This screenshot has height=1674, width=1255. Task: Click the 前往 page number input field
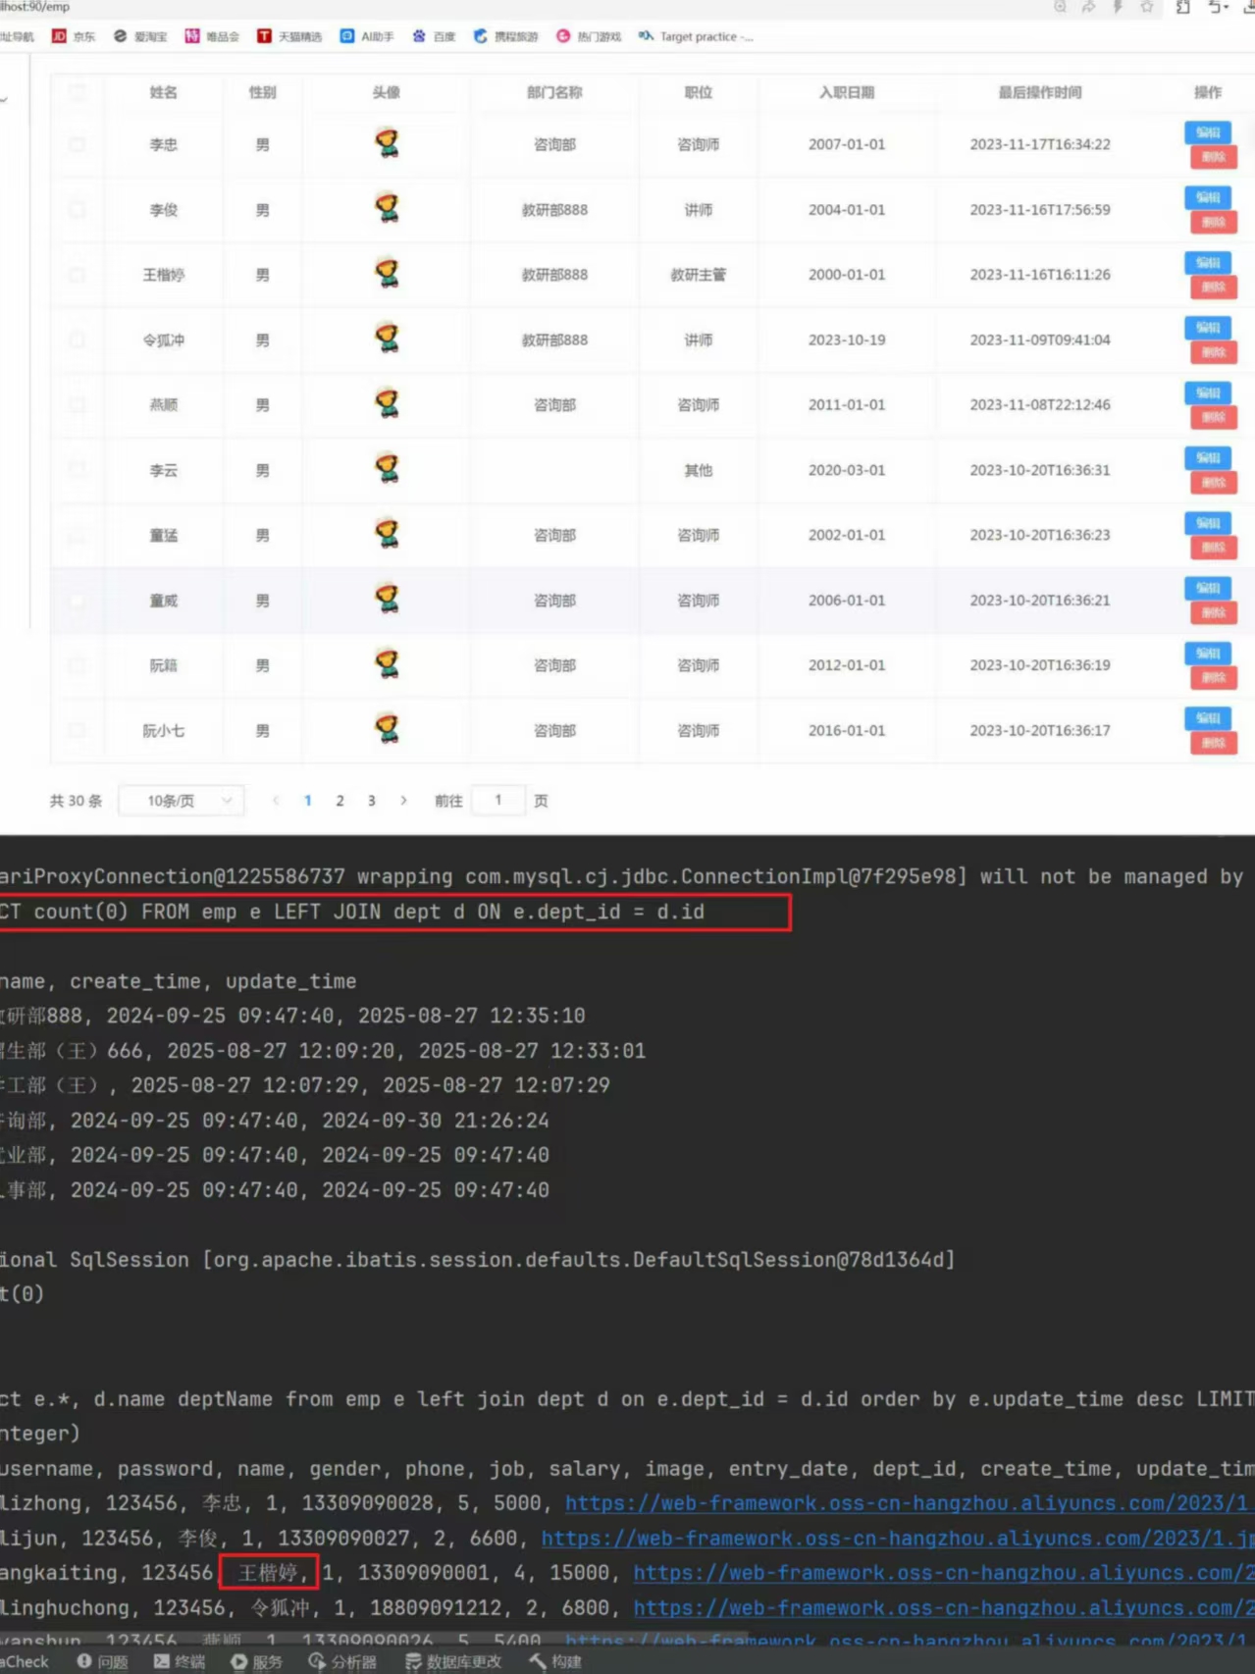498,801
